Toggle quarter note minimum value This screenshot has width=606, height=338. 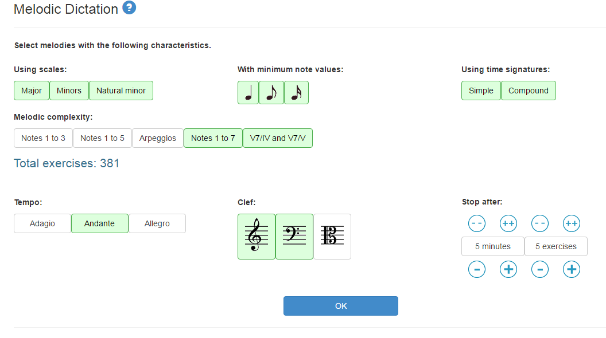[248, 92]
